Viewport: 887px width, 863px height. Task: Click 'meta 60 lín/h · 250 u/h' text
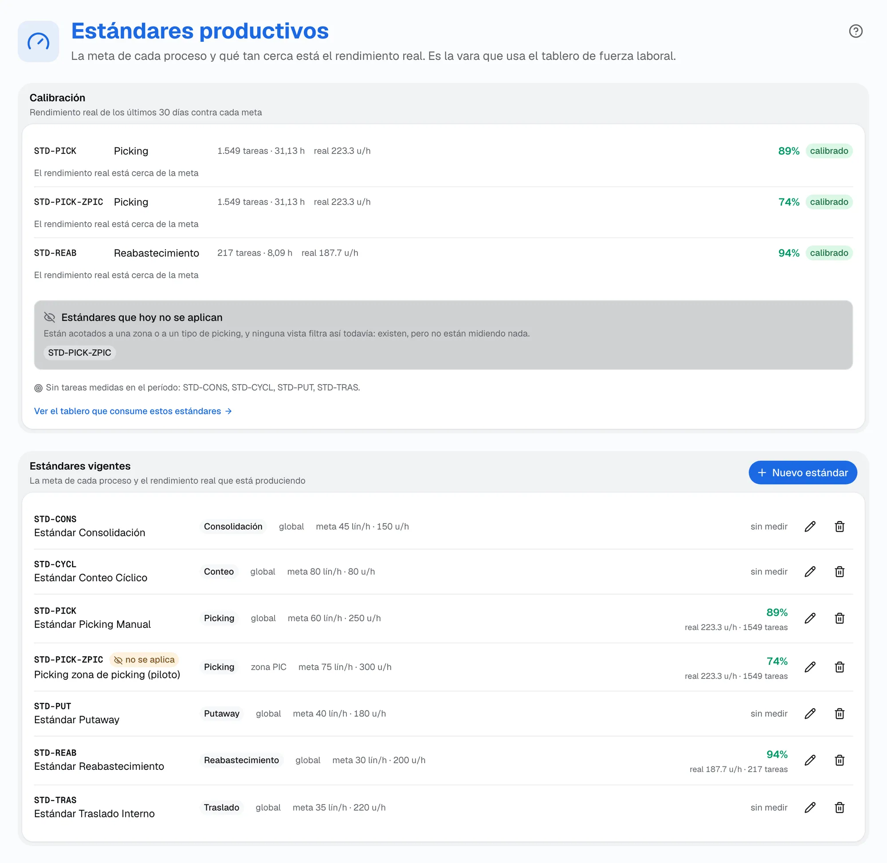(334, 618)
